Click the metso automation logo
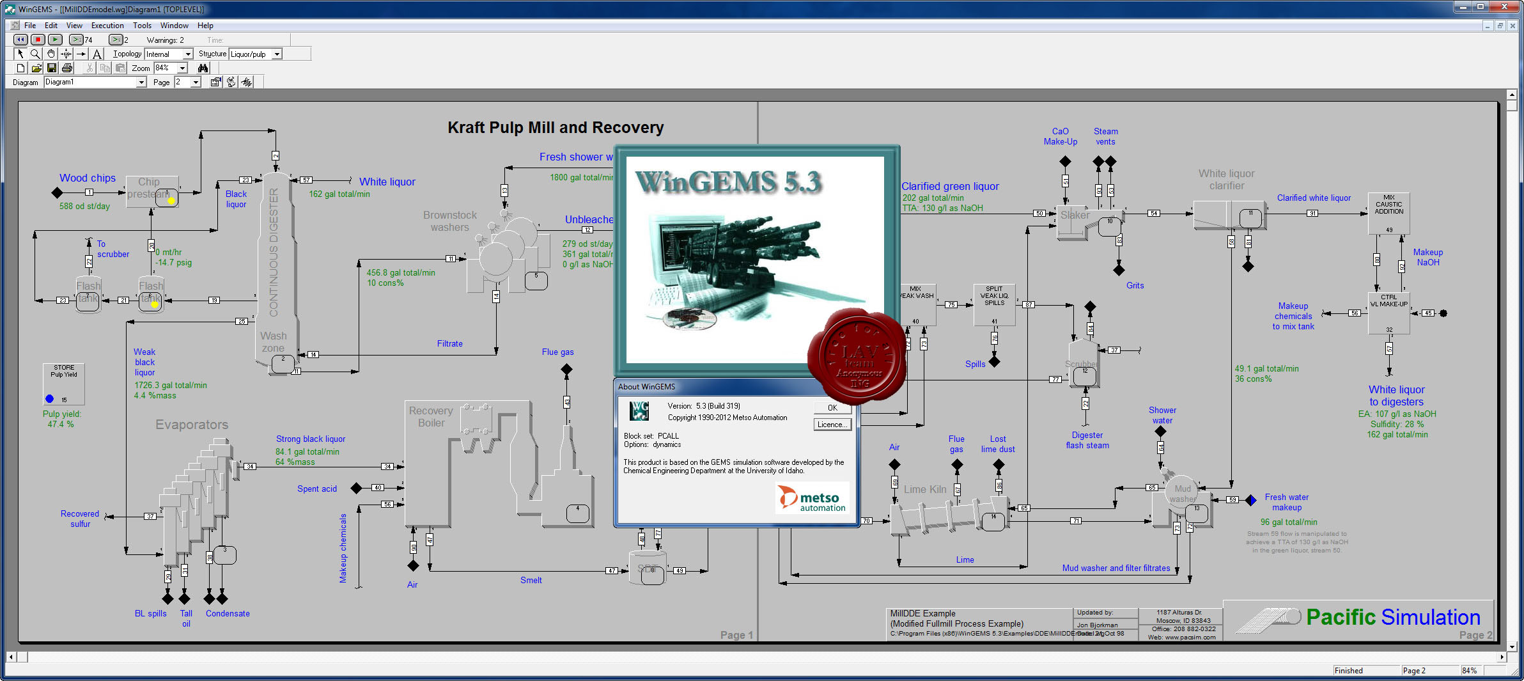 (x=812, y=498)
